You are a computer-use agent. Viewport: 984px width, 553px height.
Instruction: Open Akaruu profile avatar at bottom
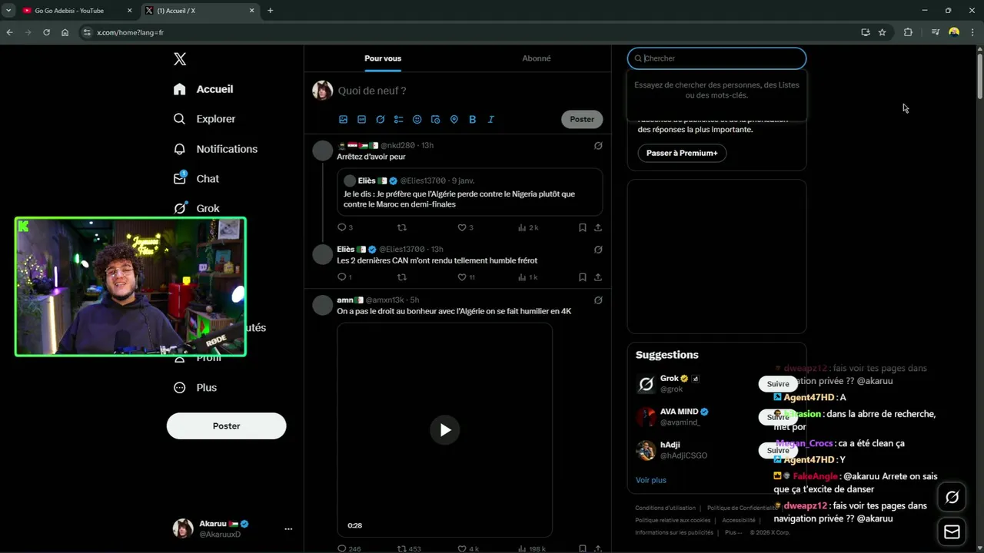[183, 528]
